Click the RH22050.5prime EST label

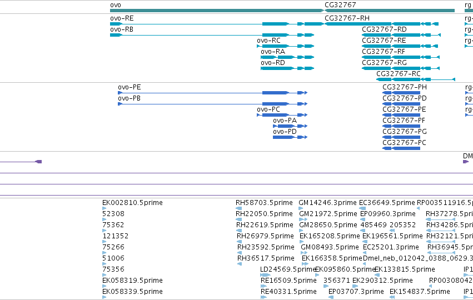point(264,214)
